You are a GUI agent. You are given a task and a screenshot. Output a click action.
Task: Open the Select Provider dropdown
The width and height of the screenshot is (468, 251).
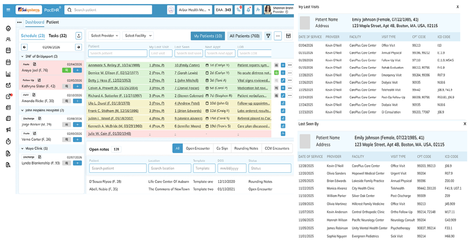(x=104, y=36)
